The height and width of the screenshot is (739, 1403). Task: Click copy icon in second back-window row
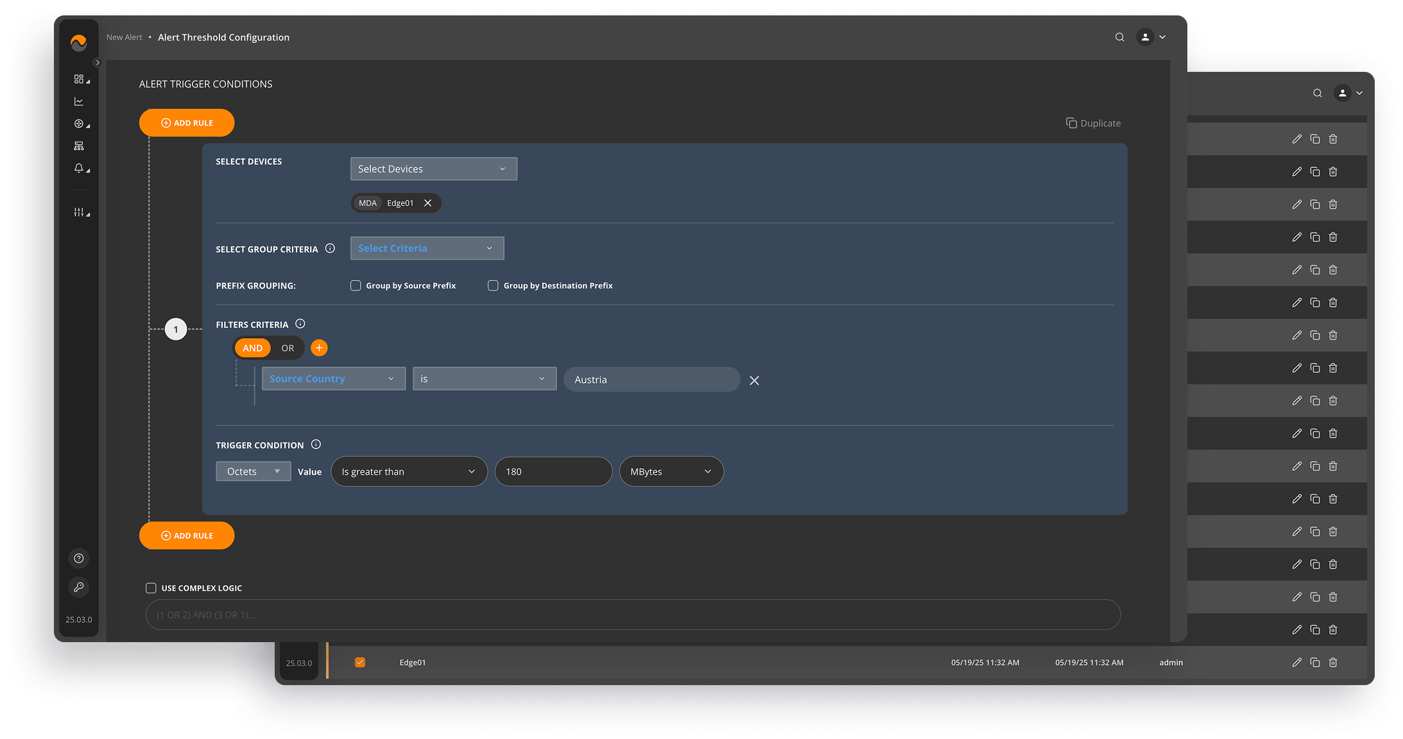point(1315,171)
